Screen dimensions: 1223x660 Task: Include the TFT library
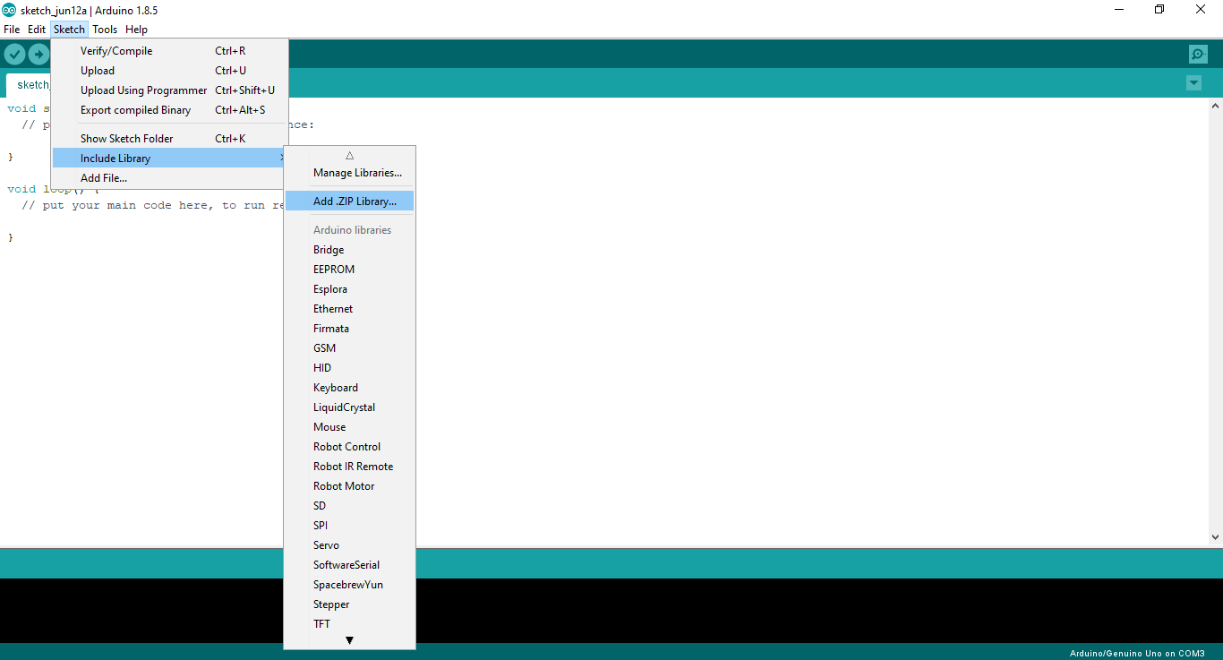point(349,624)
